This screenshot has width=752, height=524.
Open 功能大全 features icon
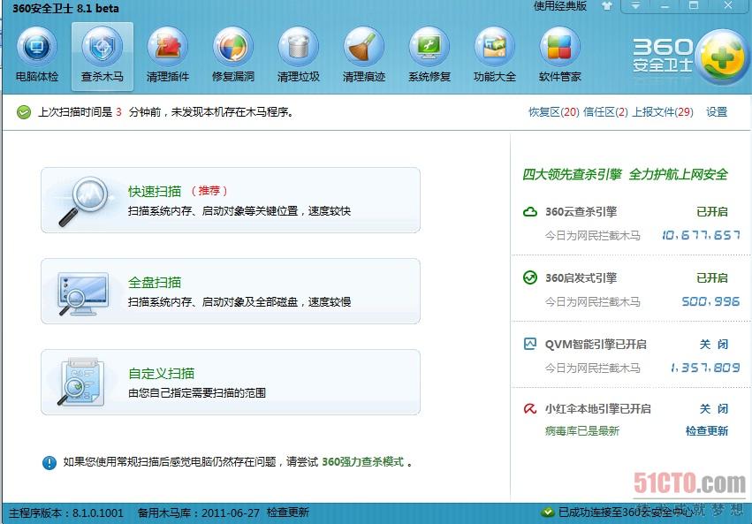point(495,47)
